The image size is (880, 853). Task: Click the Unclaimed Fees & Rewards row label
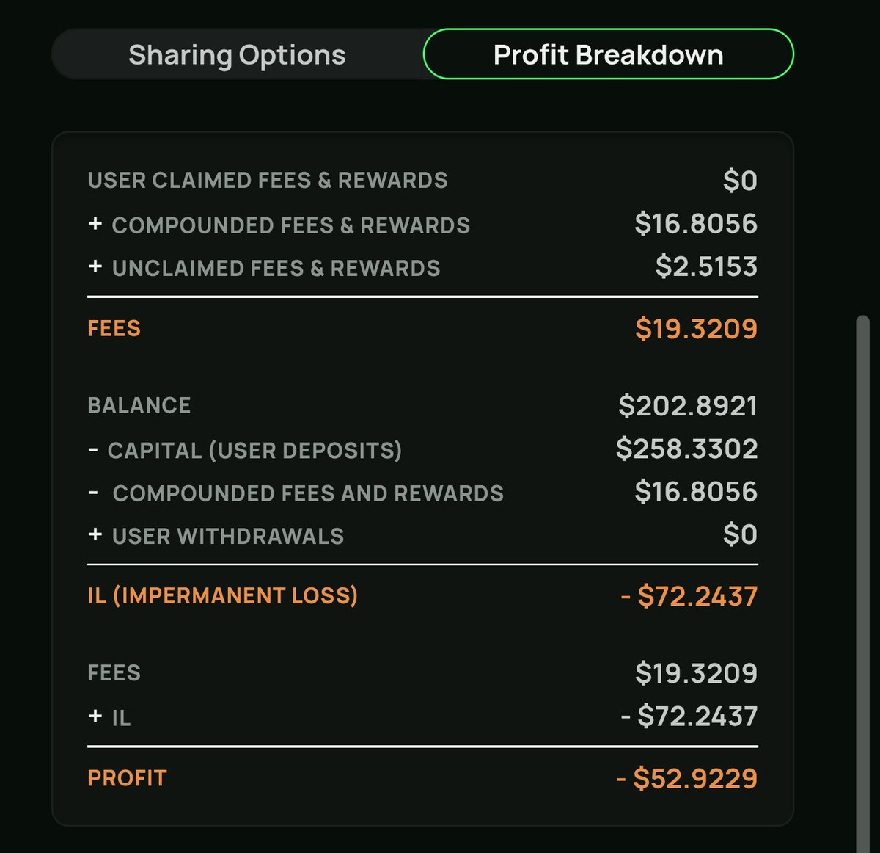coord(264,268)
